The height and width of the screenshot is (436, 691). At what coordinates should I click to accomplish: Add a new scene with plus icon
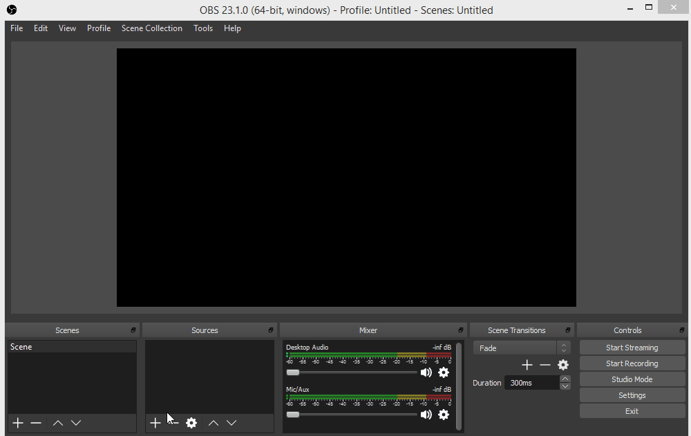click(18, 423)
